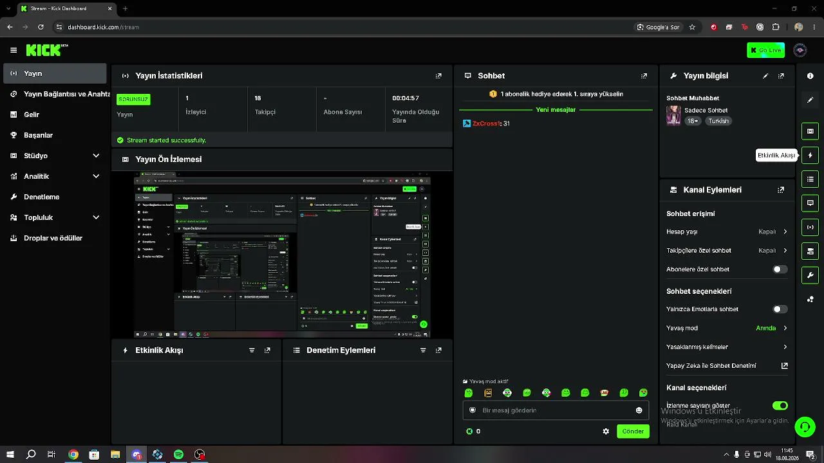The height and width of the screenshot is (463, 824).
Task: Pop out the Etkinlik Akışı panel
Action: (267, 350)
